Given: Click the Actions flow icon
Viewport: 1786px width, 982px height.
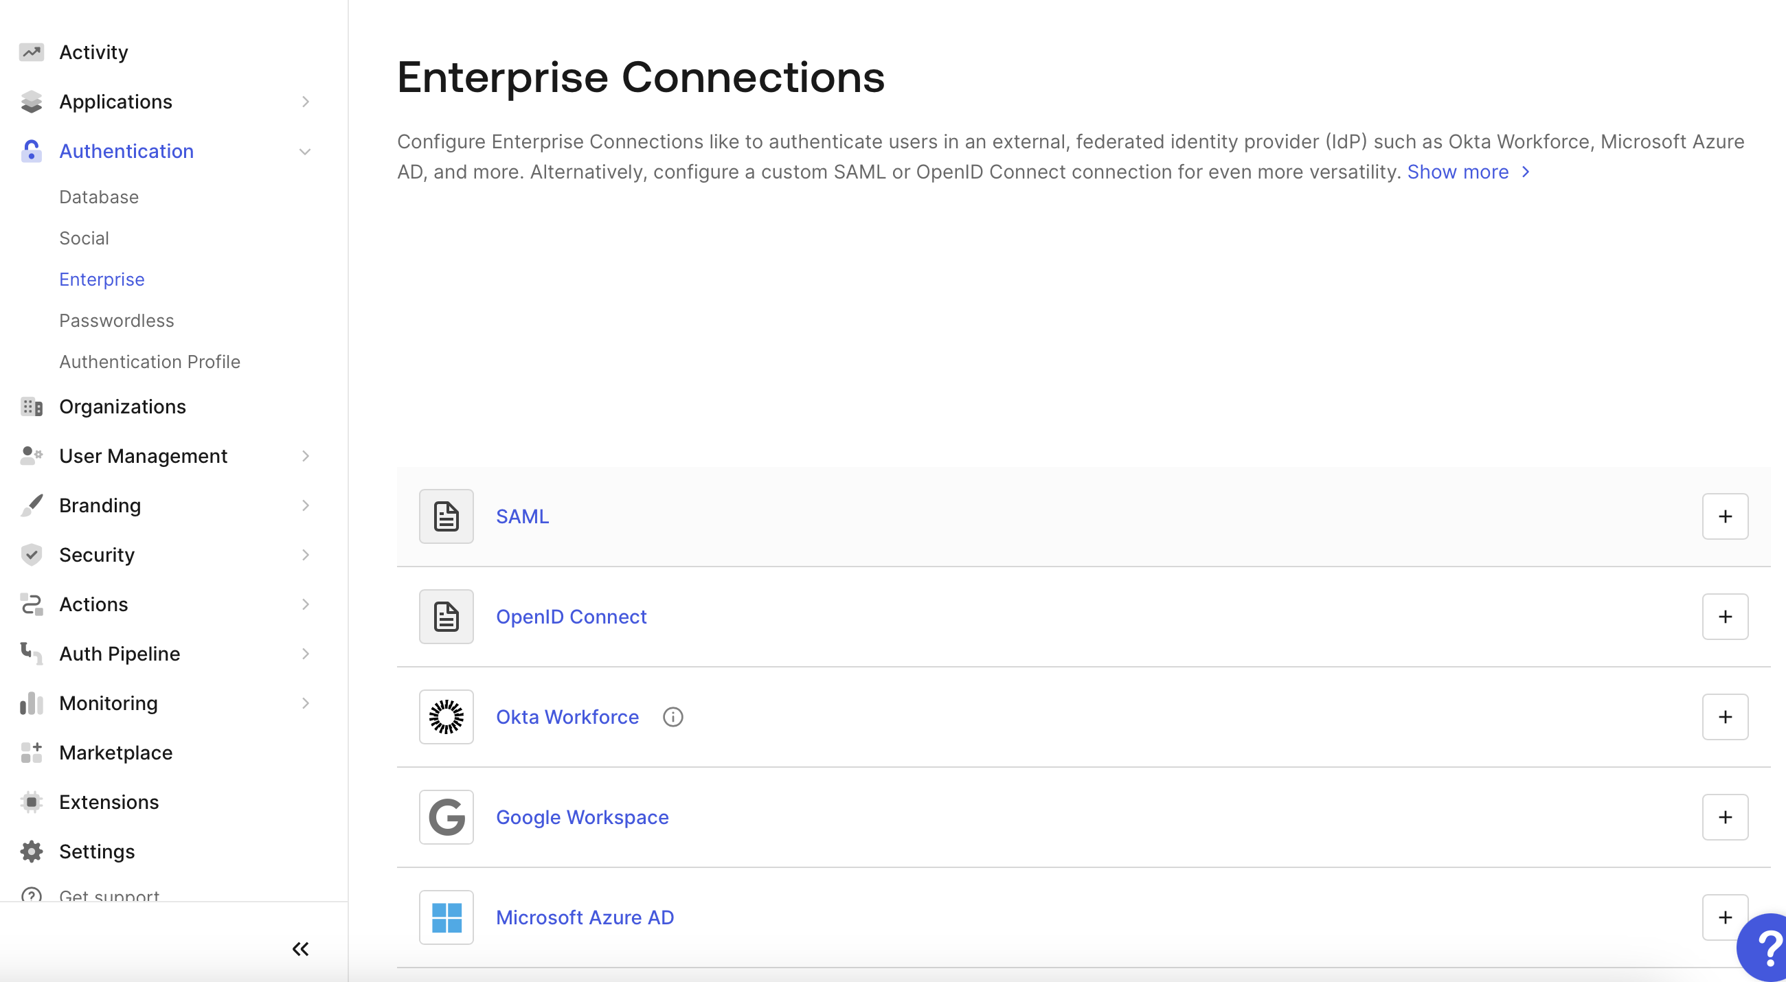Looking at the screenshot, I should [x=31, y=604].
